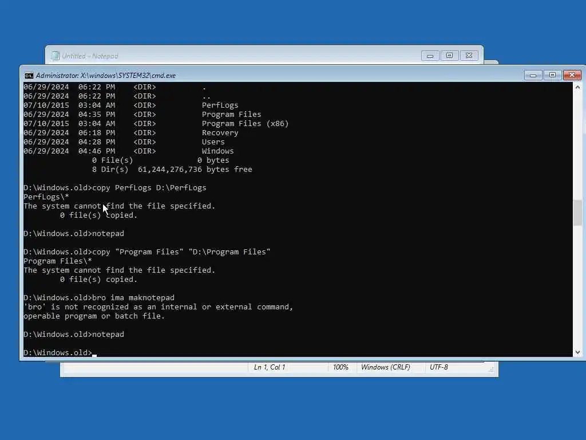Click the Users directory row

click(124, 142)
